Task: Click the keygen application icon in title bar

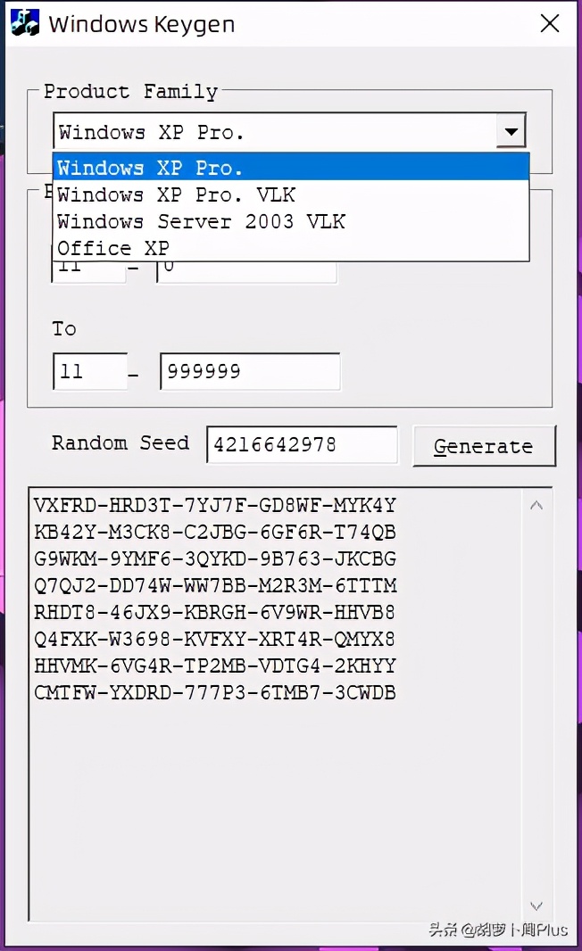Action: pyautogui.click(x=24, y=22)
